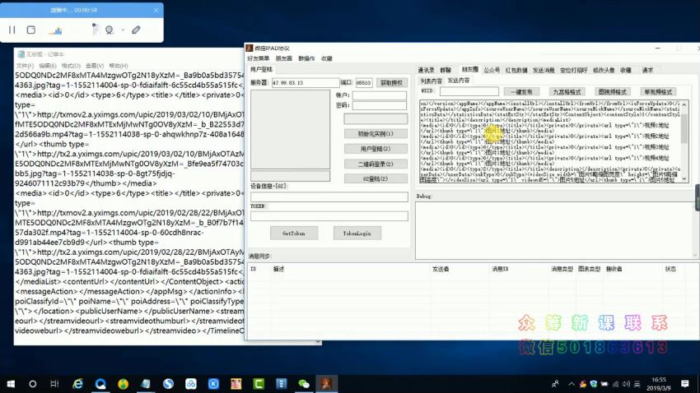The image size is (700, 393).
Task: Click the XML text box scrollbar thumb
Action: pos(684,127)
